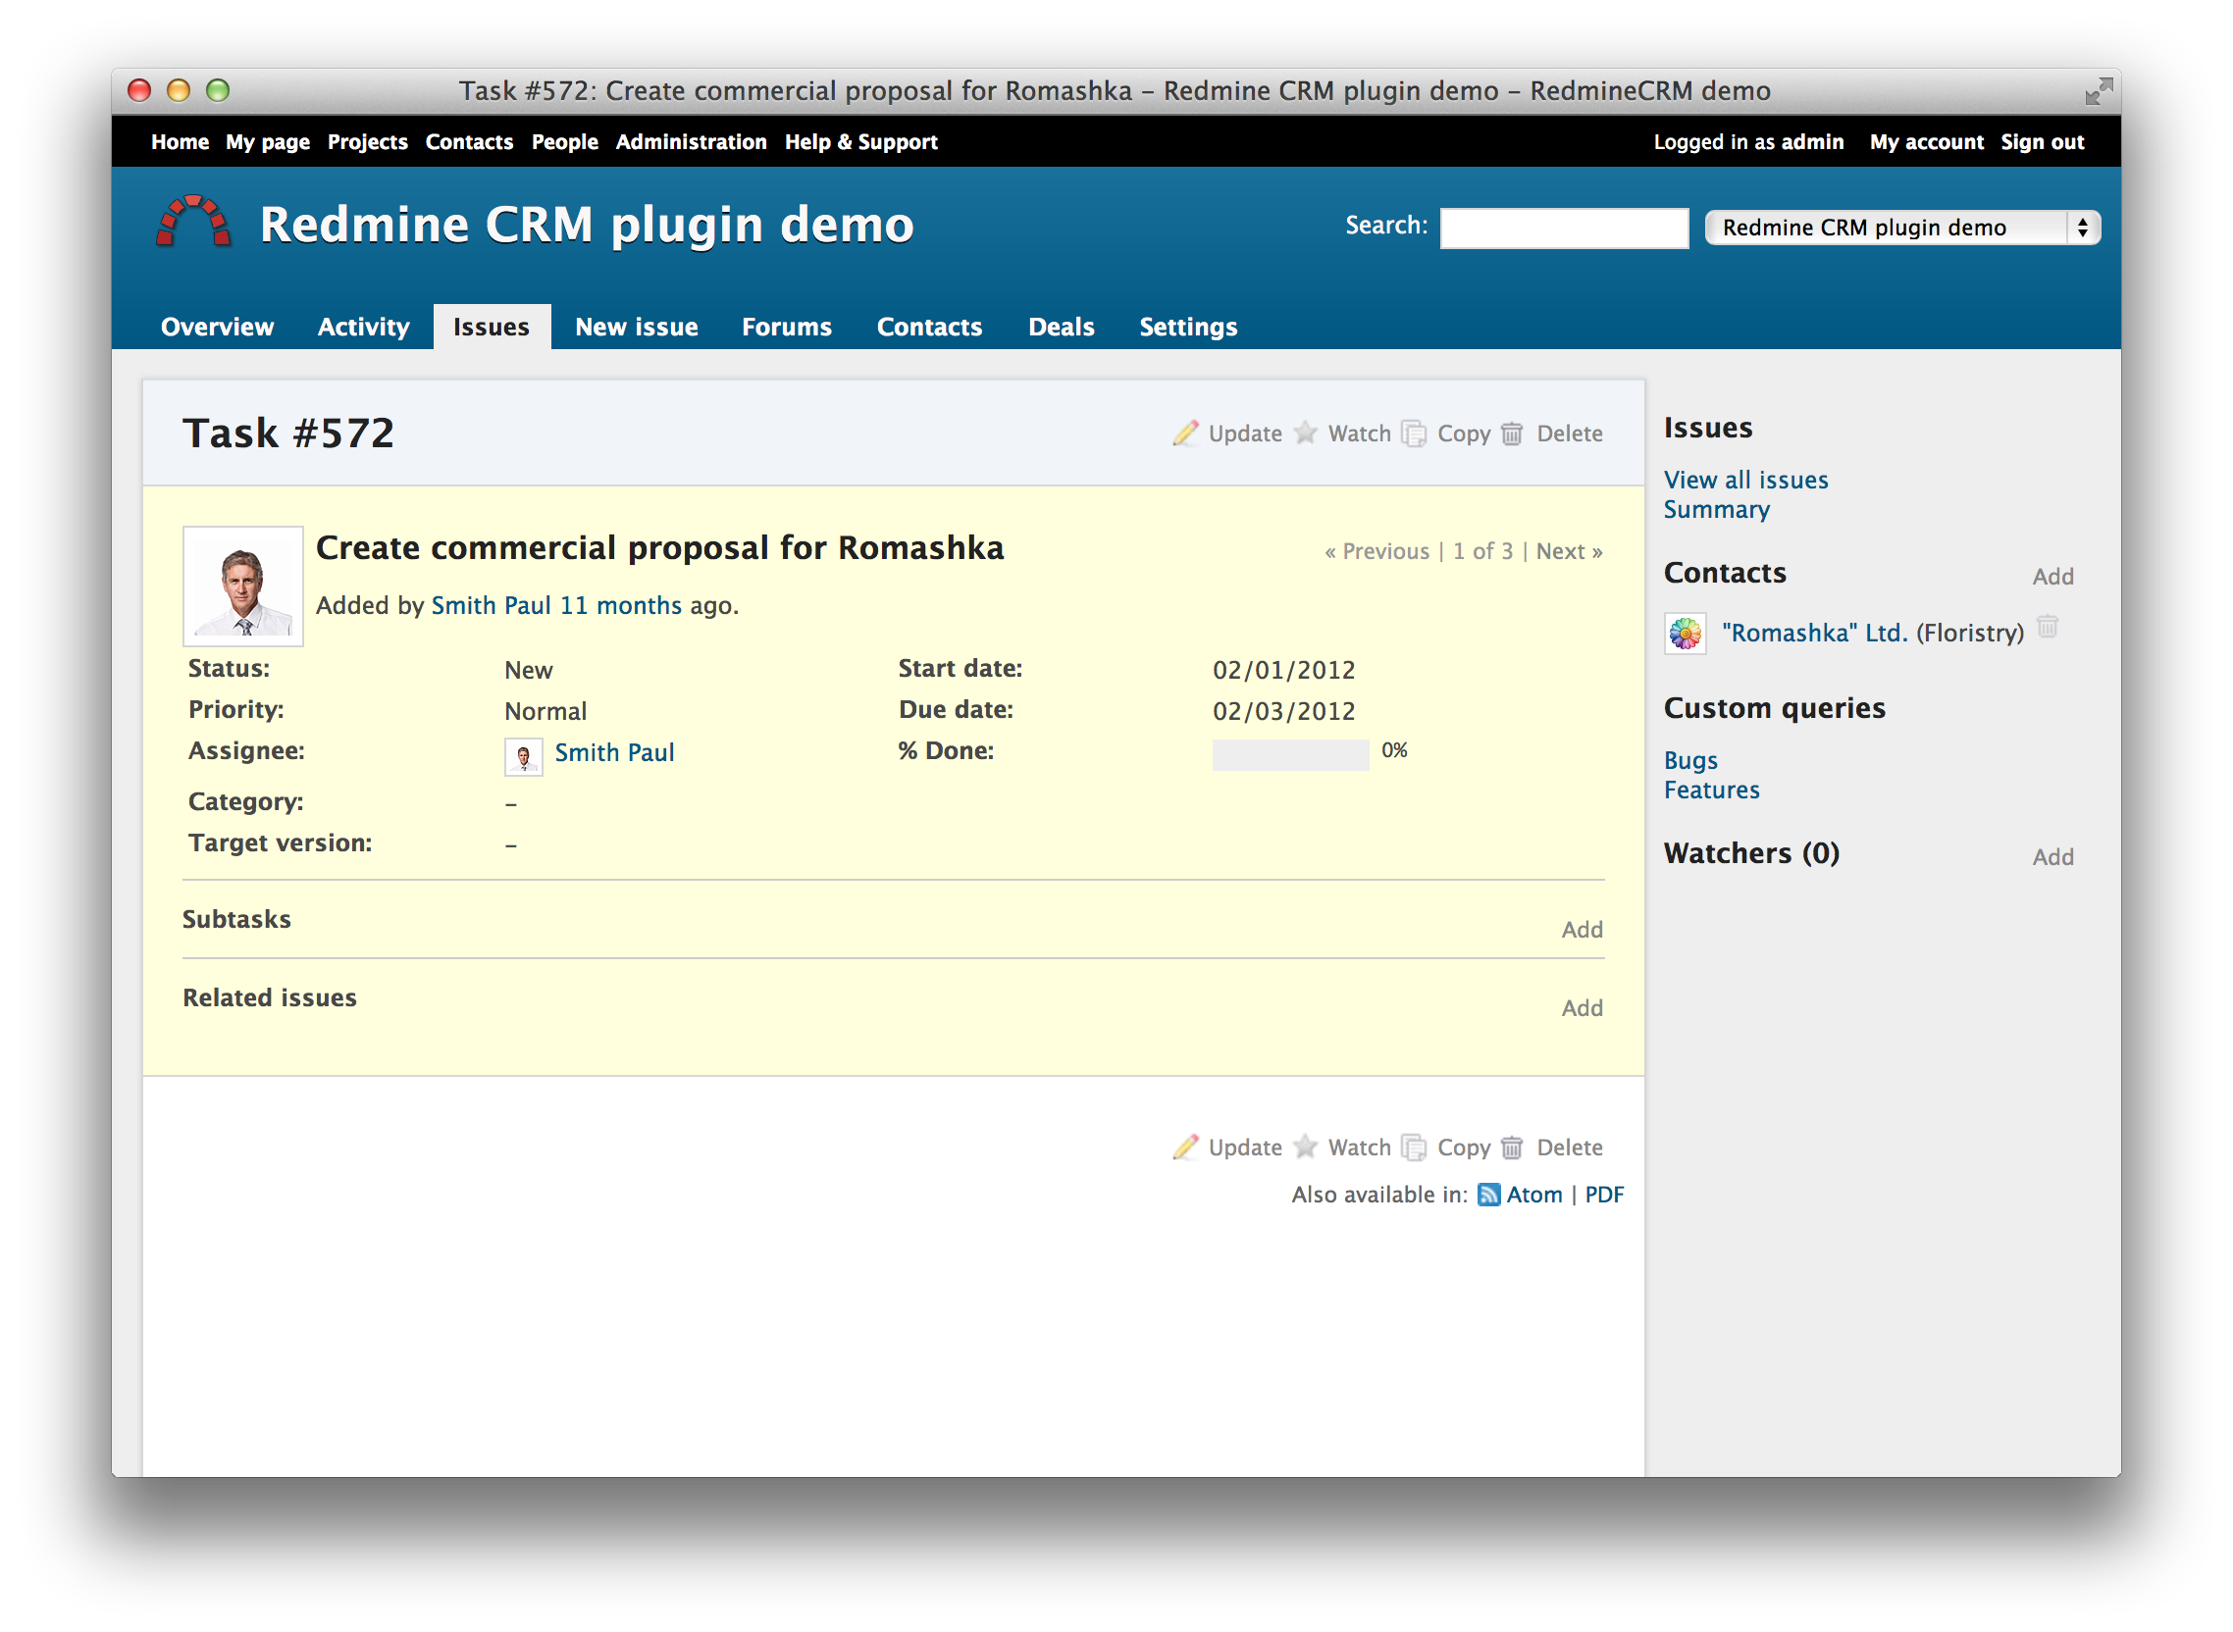Click the % Done progress bar

click(x=1289, y=754)
